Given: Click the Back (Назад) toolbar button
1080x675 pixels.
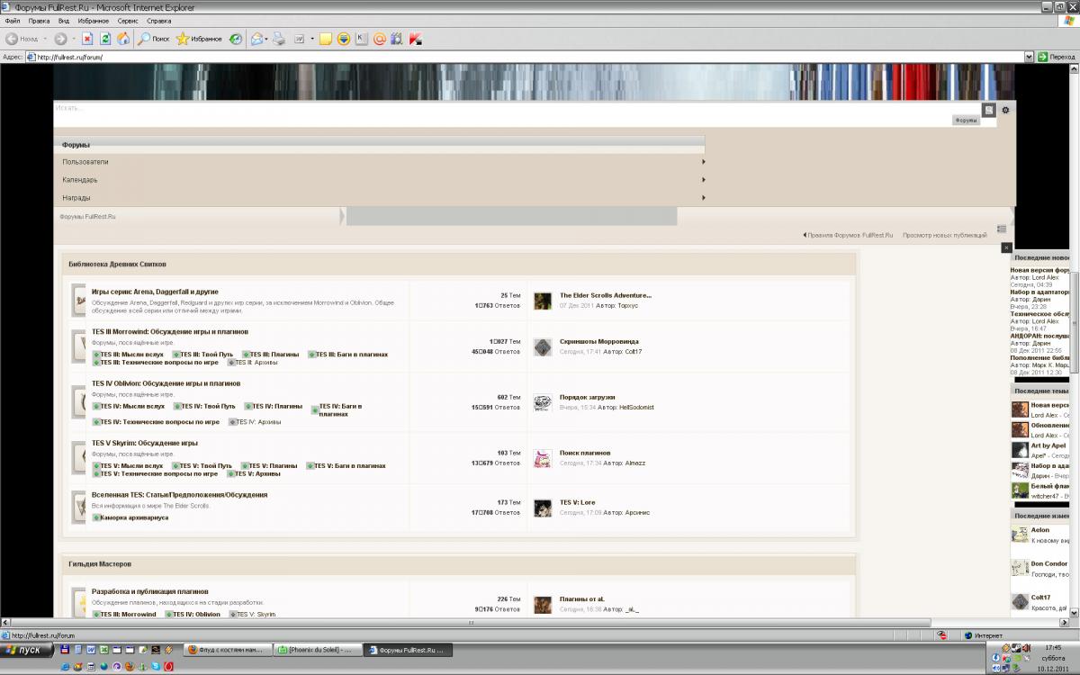Looking at the screenshot, I should tap(22, 39).
